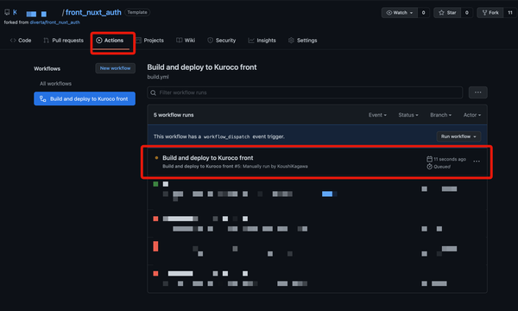The height and width of the screenshot is (311, 518).
Task: Click the Security shield icon
Action: click(210, 41)
